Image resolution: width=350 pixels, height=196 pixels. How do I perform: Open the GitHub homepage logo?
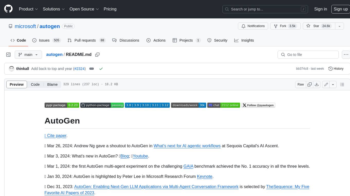(8, 9)
